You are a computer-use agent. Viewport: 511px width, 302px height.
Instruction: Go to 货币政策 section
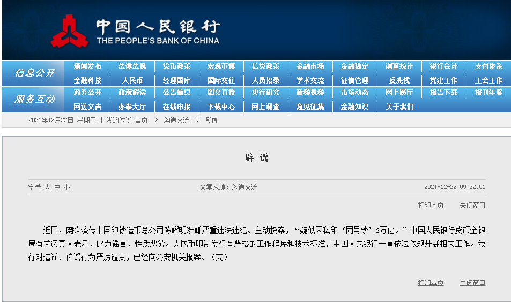[176, 66]
